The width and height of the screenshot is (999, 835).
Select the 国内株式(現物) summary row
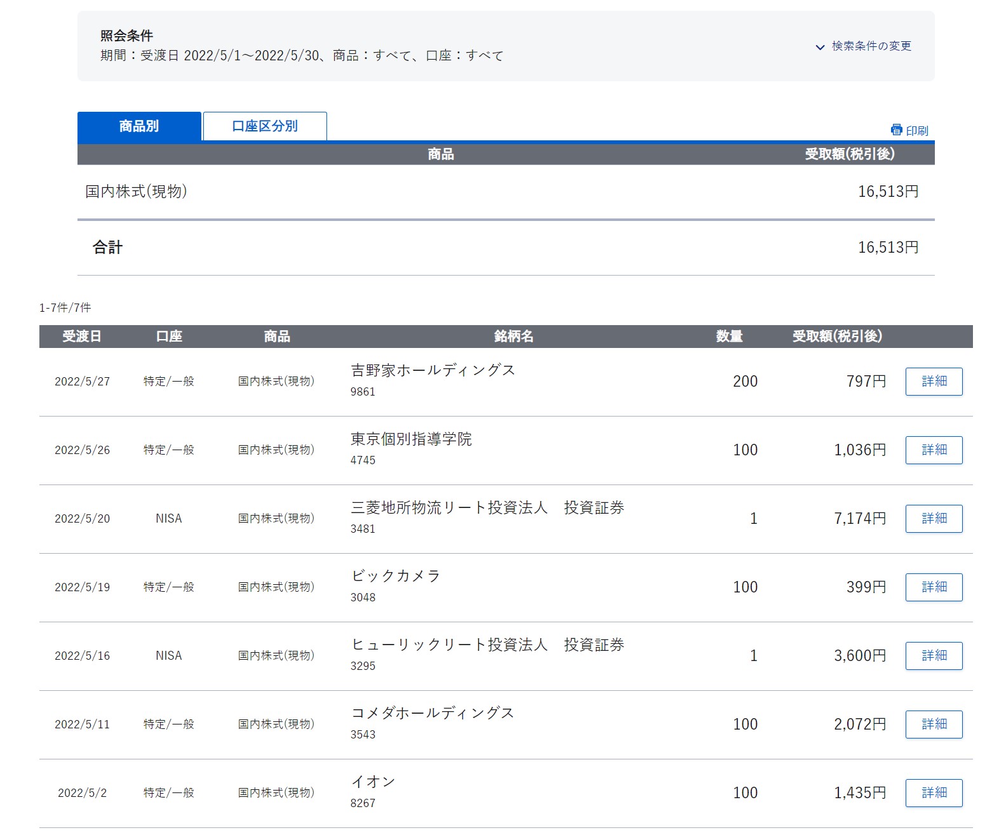[136, 192]
